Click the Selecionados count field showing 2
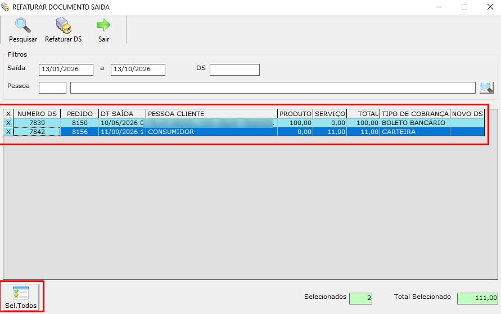Screen dimensions: 501x314 (x=361, y=298)
